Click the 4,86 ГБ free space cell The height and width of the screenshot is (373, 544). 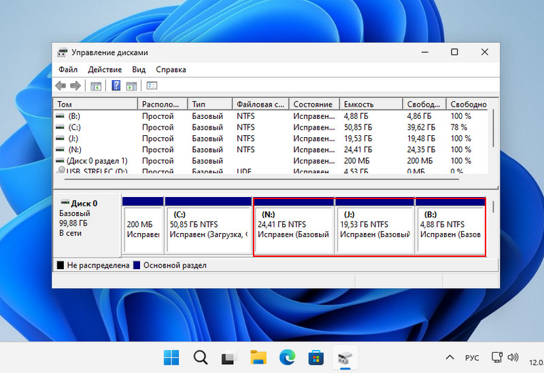click(x=419, y=116)
